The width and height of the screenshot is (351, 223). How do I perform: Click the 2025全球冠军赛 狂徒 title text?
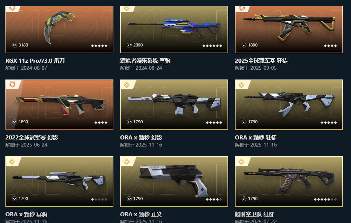[x=261, y=61]
